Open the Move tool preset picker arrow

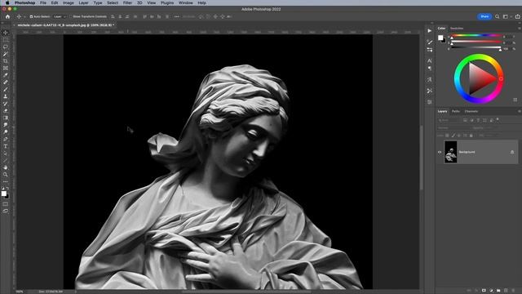point(24,16)
